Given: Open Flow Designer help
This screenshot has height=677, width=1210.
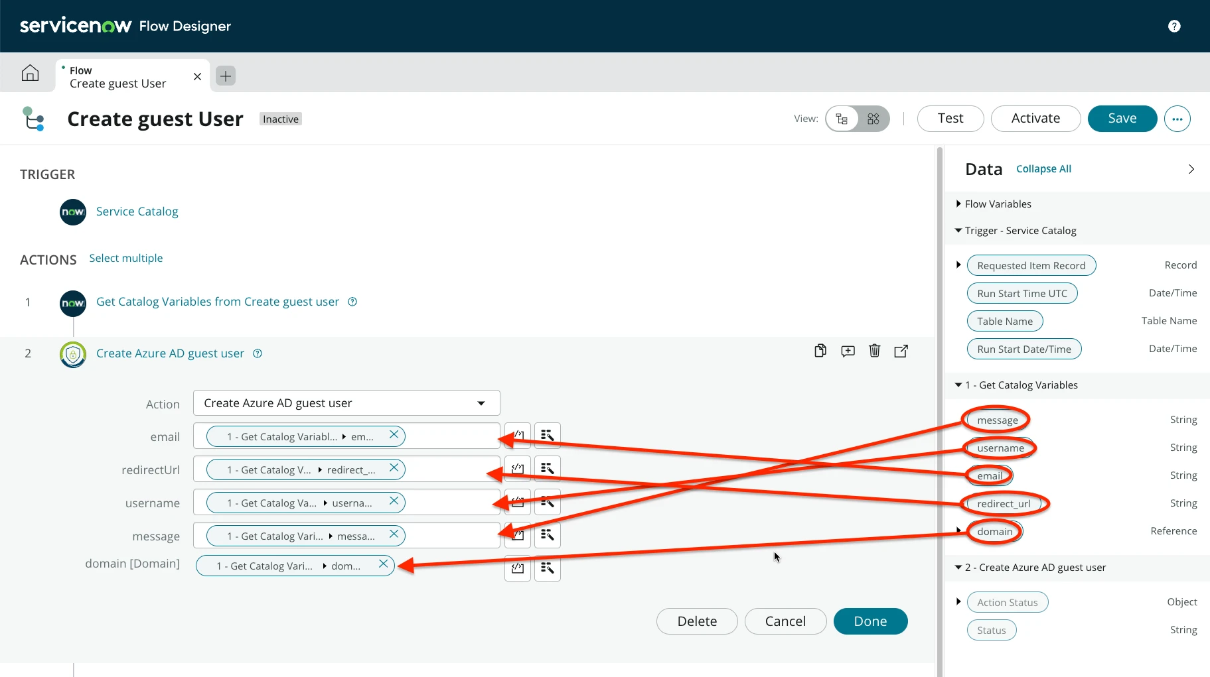Looking at the screenshot, I should point(1174,26).
